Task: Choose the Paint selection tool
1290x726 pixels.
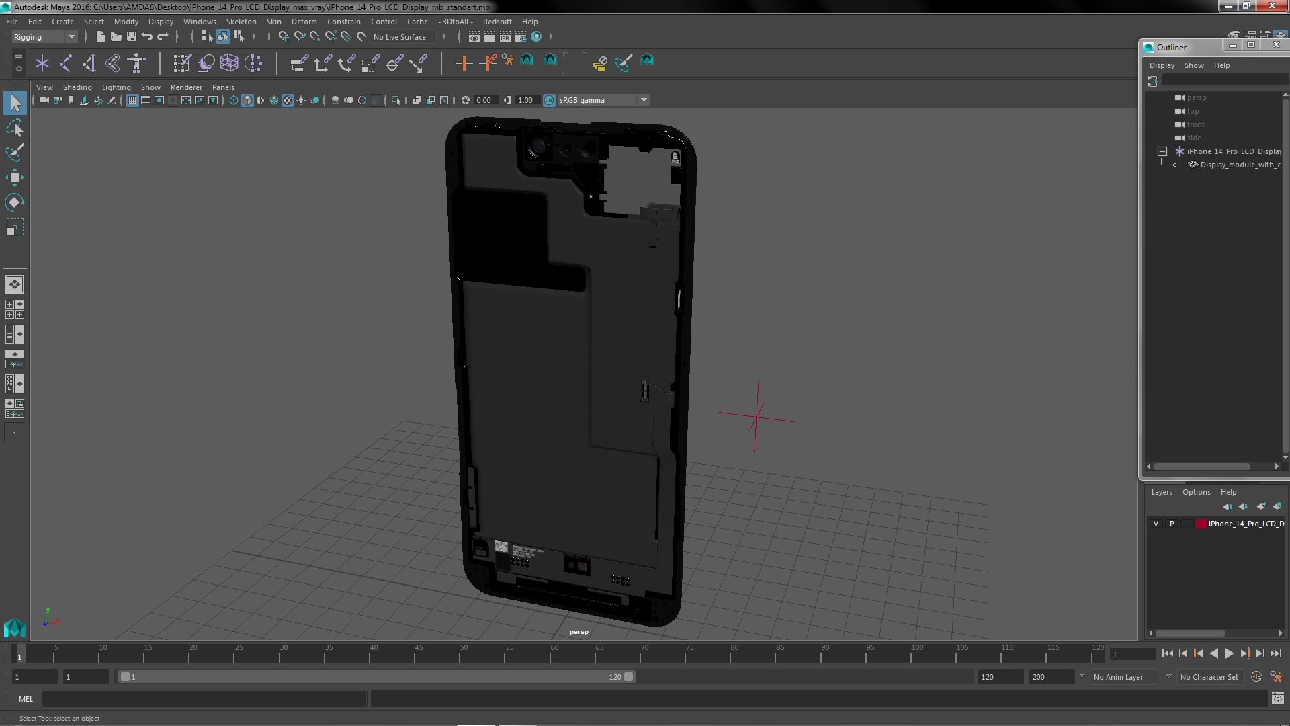Action: 15,153
